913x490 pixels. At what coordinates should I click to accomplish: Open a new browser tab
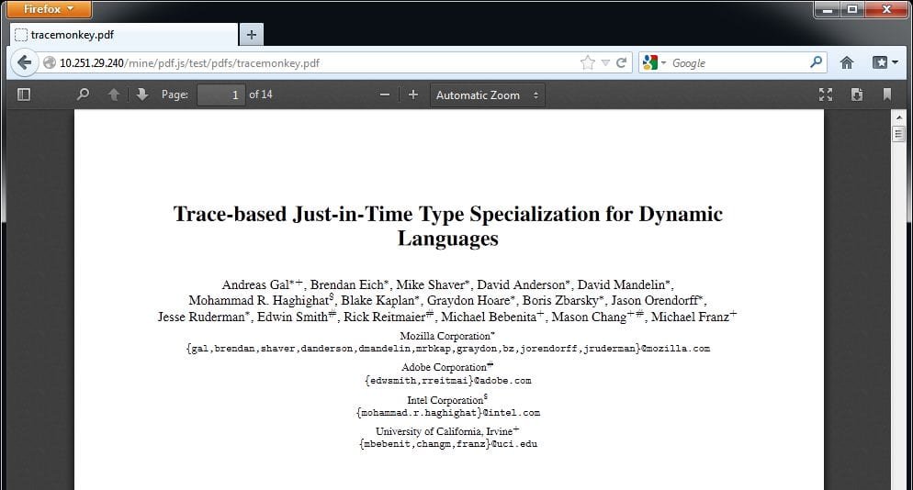pyautogui.click(x=251, y=35)
